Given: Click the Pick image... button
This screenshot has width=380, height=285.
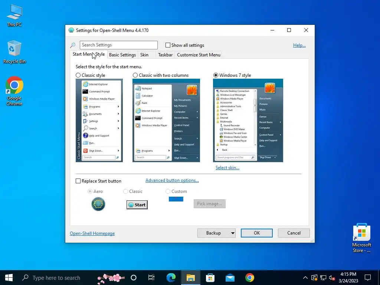Looking at the screenshot, I should click(x=209, y=204).
